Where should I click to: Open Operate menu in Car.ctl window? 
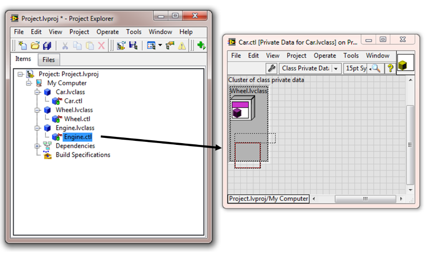click(325, 55)
